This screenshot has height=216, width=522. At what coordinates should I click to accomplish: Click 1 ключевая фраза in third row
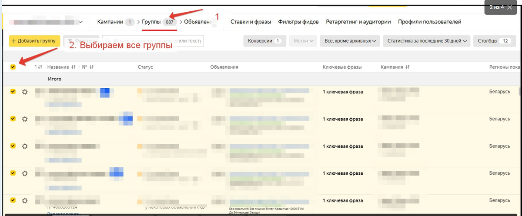pyautogui.click(x=342, y=146)
